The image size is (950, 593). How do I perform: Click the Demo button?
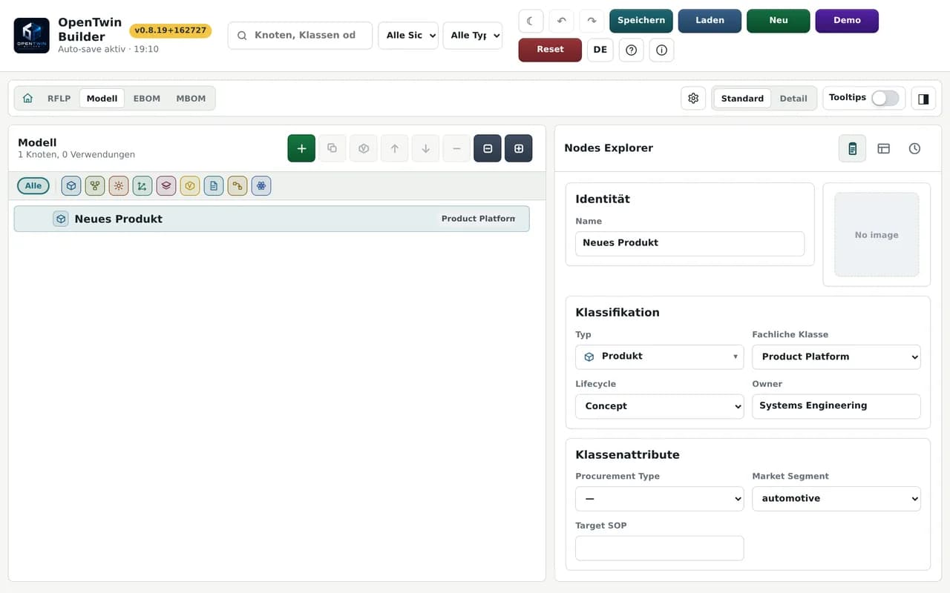[847, 21]
